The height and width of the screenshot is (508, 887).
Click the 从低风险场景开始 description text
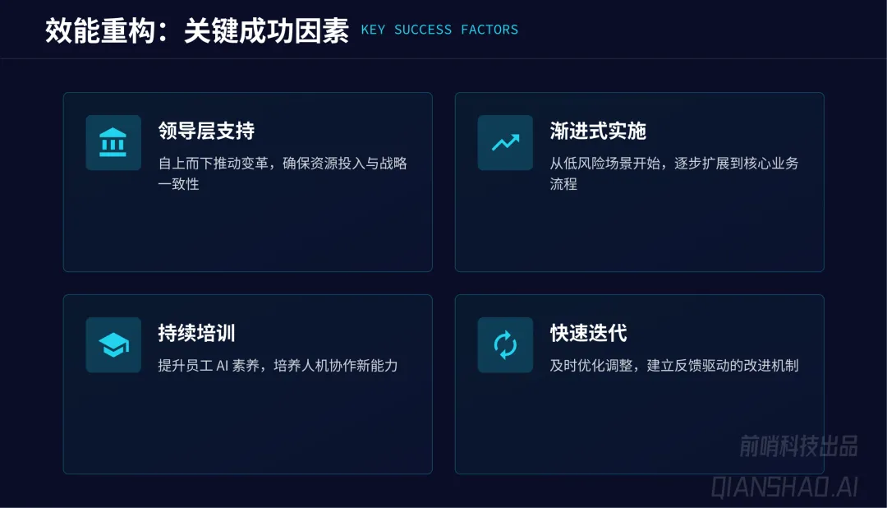[673, 163]
